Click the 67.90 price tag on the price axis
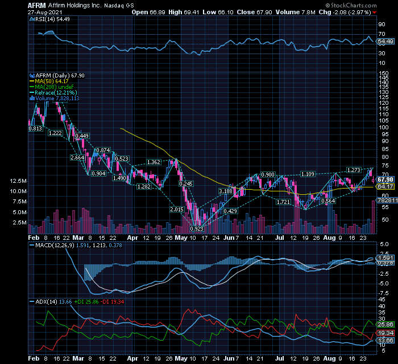398x364 pixels. [x=385, y=179]
